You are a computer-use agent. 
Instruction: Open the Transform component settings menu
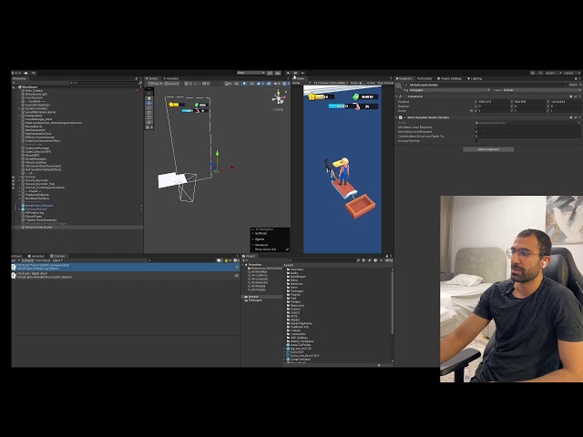coord(578,97)
